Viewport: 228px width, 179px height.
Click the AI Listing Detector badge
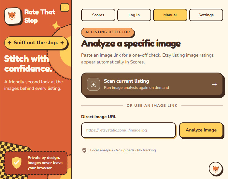[x=107, y=32]
